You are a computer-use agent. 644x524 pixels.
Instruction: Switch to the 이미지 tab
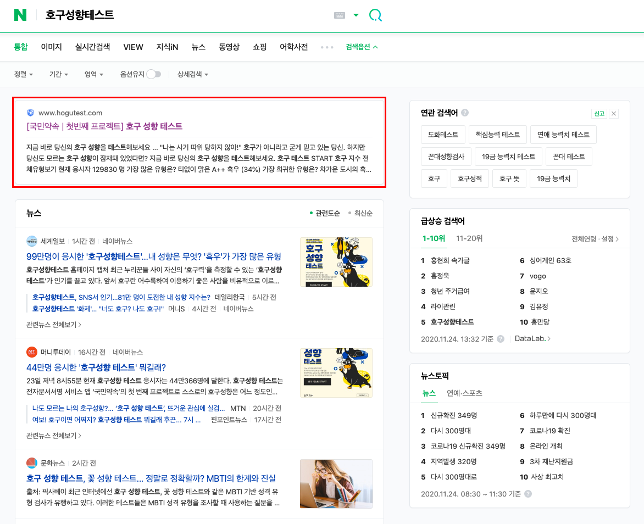(x=51, y=47)
